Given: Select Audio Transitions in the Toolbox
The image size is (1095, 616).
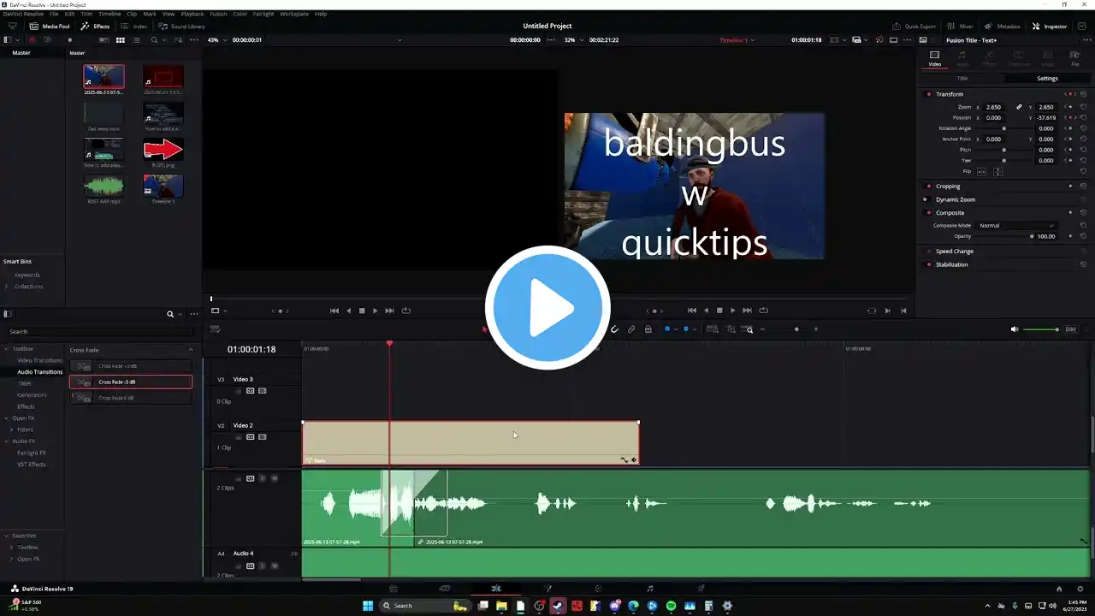Looking at the screenshot, I should click(40, 372).
